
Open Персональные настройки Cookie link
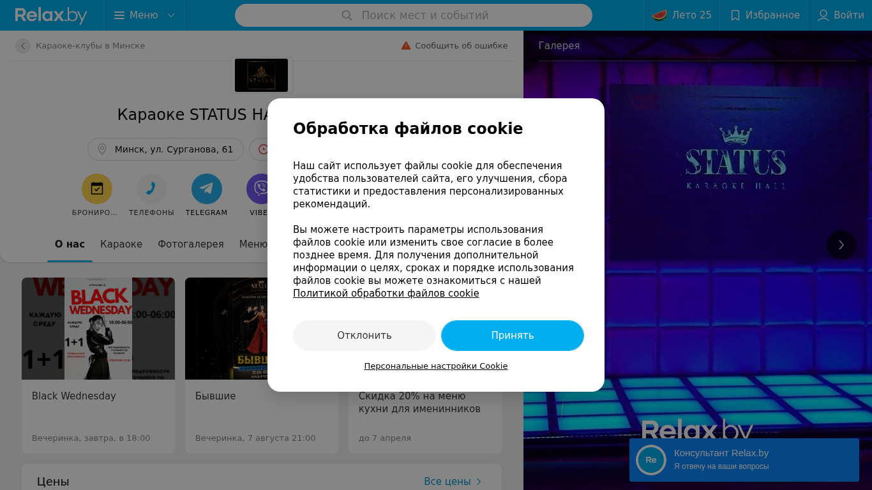click(436, 366)
